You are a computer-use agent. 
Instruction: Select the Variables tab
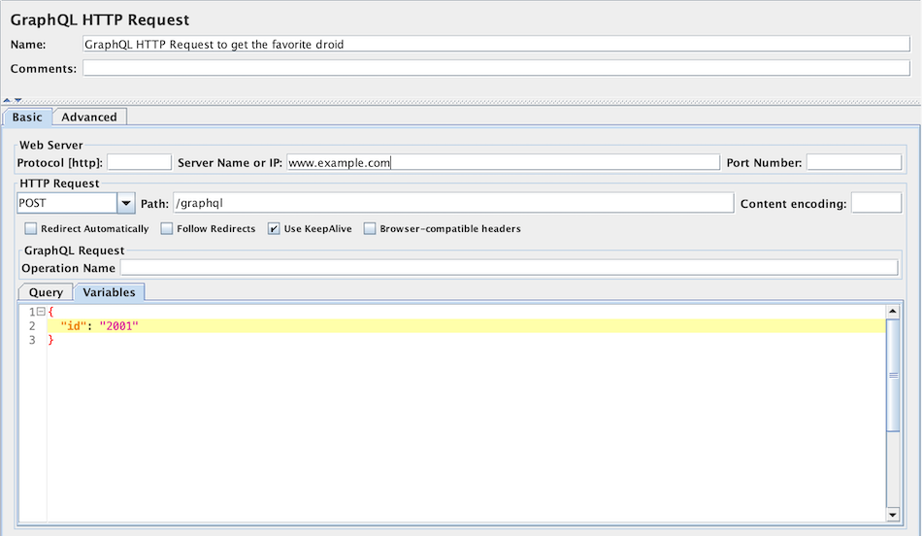pos(110,292)
